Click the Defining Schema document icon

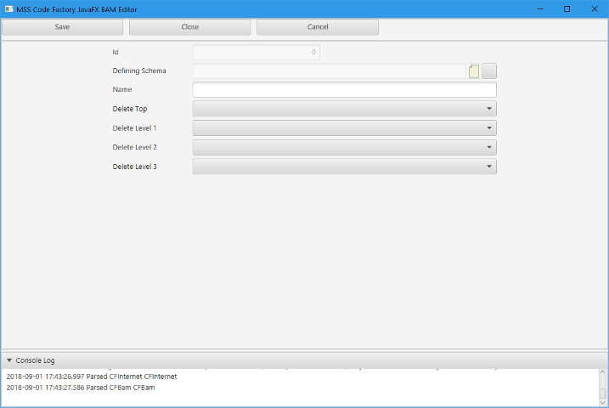(x=474, y=71)
